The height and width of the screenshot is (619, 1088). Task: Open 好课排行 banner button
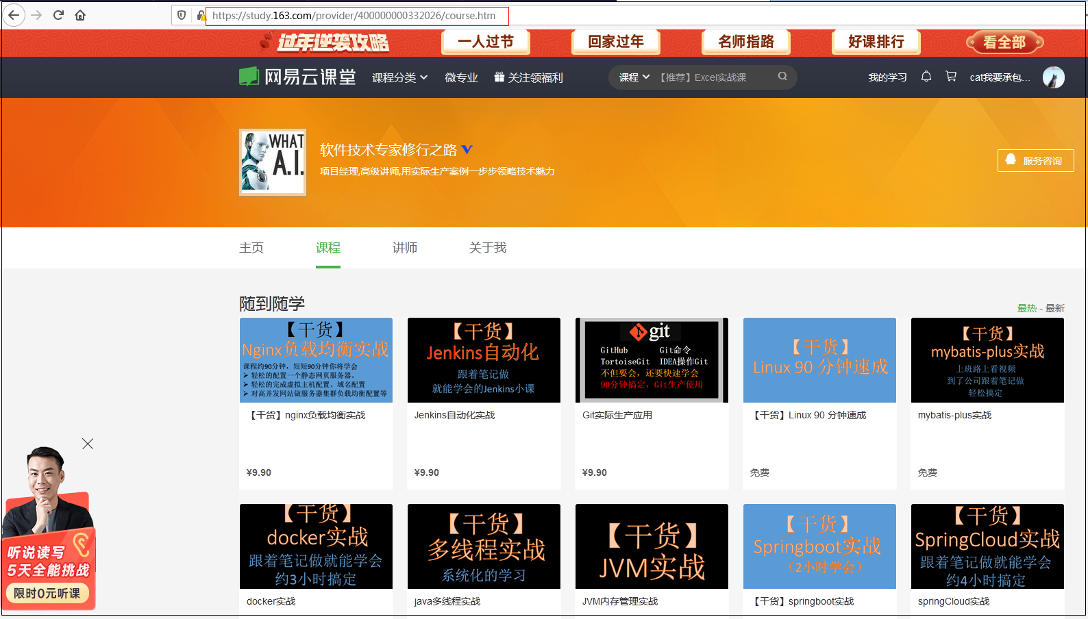click(x=876, y=42)
